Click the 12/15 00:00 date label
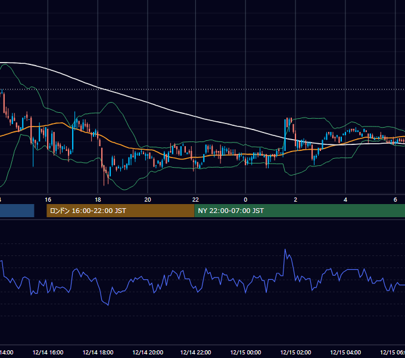405x358 pixels. click(245, 352)
